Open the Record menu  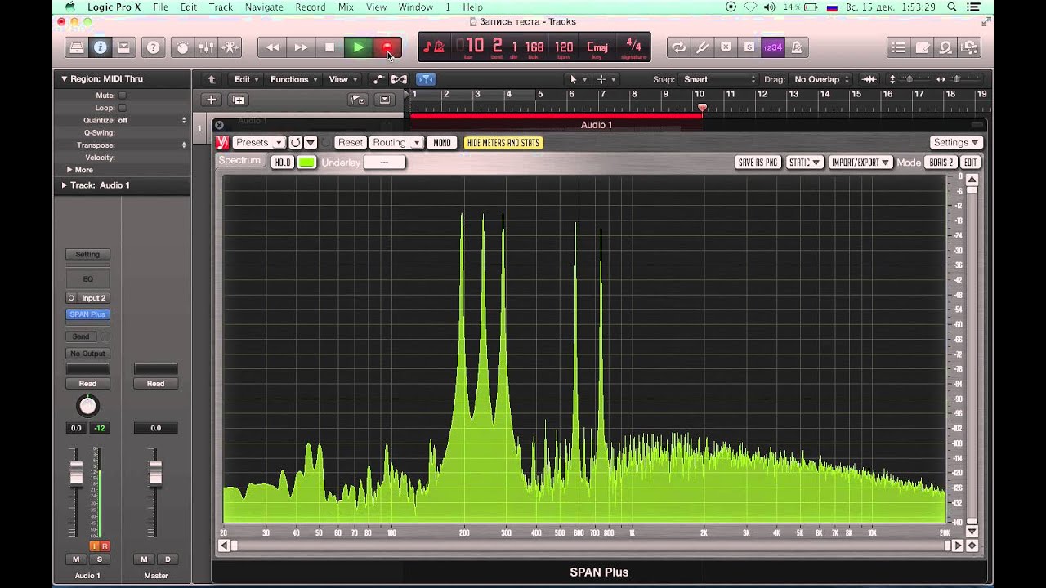311,7
